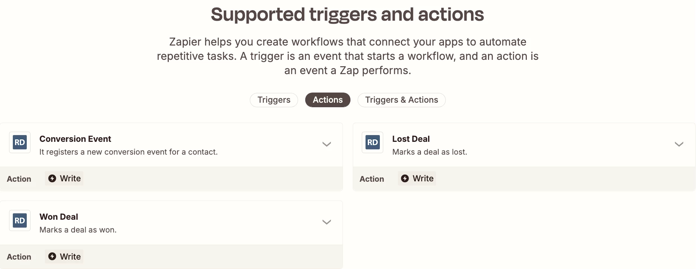Click the Write badge under Conversion Event
Screen dimensions: 696x269
64,178
